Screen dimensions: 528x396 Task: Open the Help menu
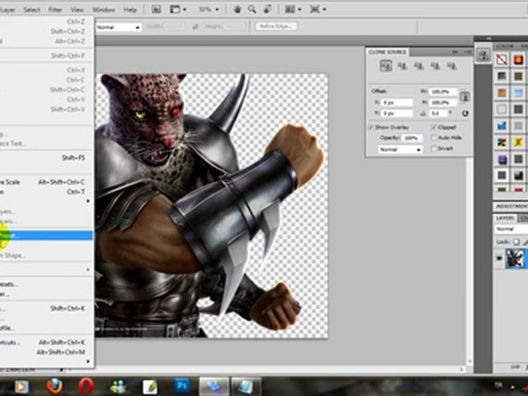pyautogui.click(x=130, y=10)
